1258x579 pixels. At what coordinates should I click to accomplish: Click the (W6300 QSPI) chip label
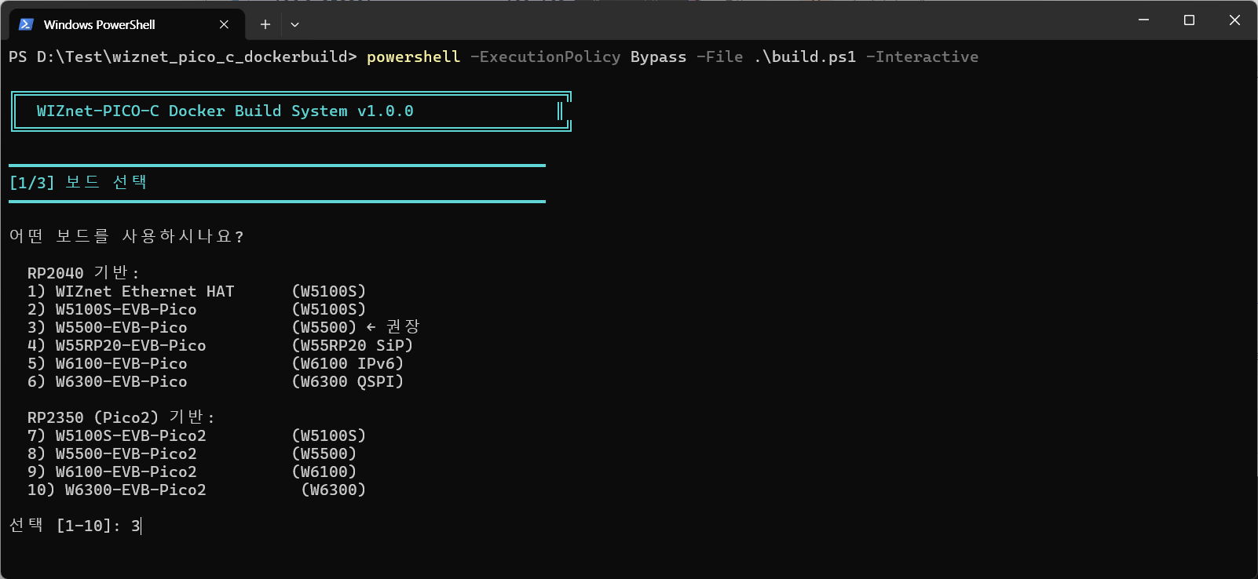[347, 382]
